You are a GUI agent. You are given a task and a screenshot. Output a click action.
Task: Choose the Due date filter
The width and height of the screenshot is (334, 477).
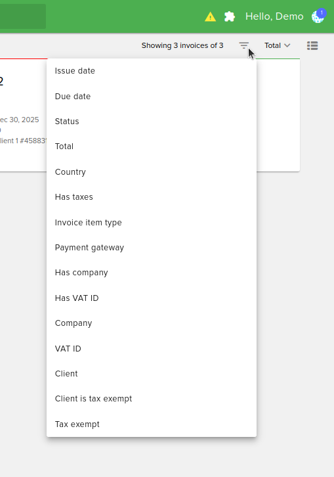click(152, 97)
